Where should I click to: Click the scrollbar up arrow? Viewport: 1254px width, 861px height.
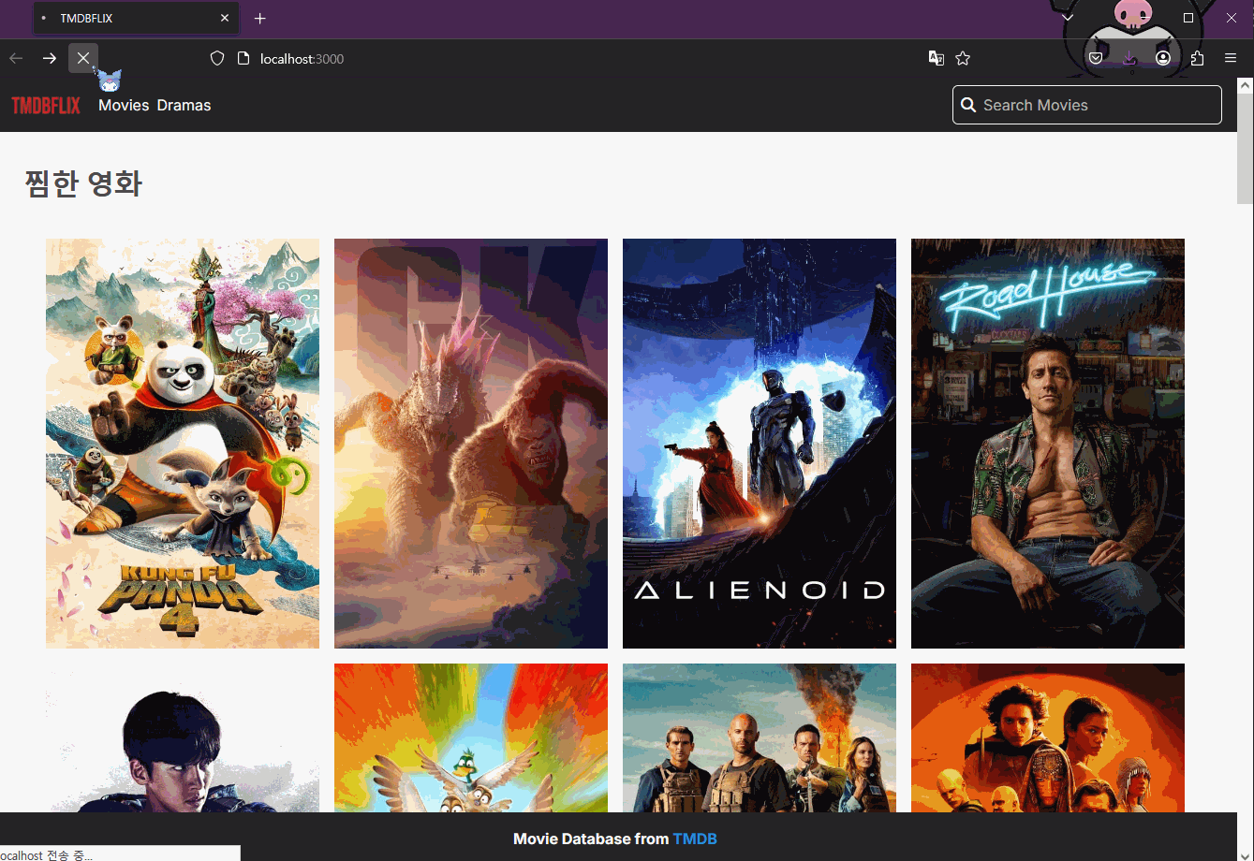pyautogui.click(x=1246, y=85)
